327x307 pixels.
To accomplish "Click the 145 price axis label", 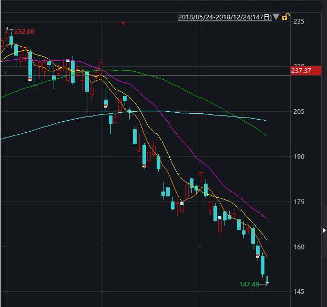I will pyautogui.click(x=299, y=292).
